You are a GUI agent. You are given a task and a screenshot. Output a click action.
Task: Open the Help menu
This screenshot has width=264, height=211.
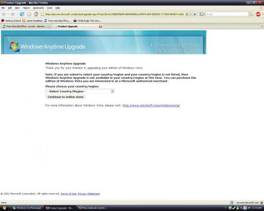click(x=58, y=8)
